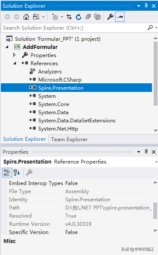Click the Embed Interop Types False value
The height and width of the screenshot is (255, 158).
pyautogui.click(x=71, y=183)
